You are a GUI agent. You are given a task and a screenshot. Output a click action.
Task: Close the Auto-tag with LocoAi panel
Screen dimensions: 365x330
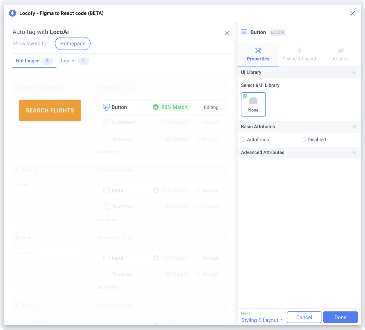[x=226, y=33]
